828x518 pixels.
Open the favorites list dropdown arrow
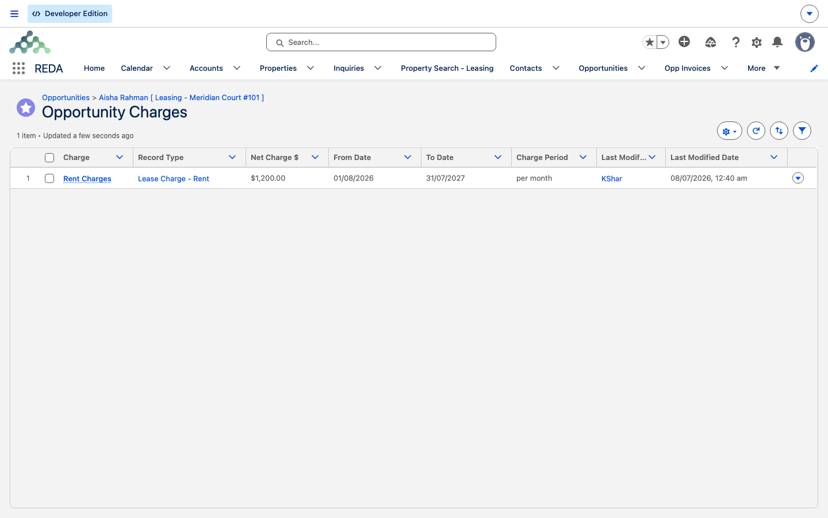tap(663, 42)
